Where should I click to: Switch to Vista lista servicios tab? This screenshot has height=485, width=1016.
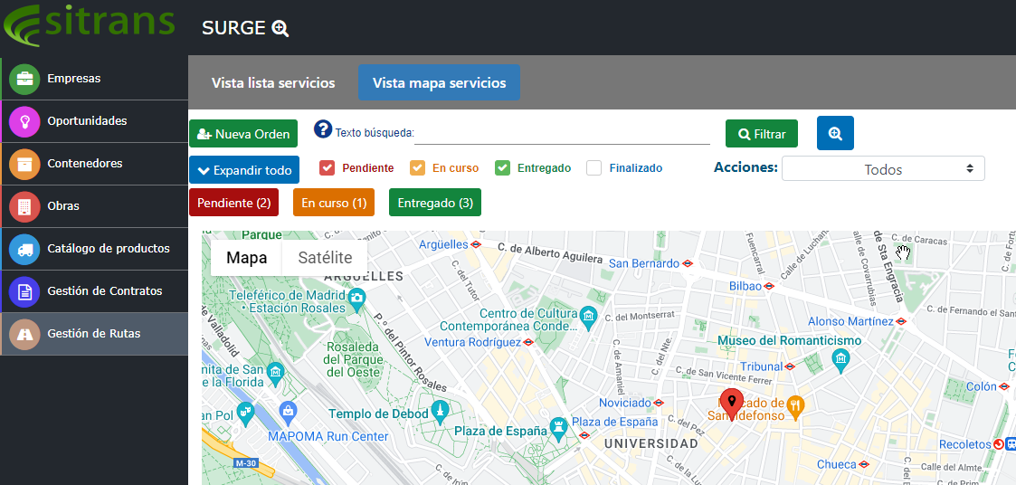point(273,82)
